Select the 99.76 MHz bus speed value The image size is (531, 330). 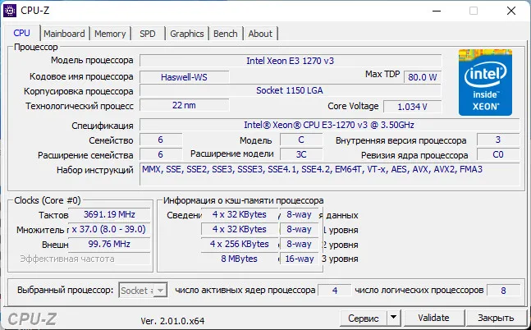(109, 244)
